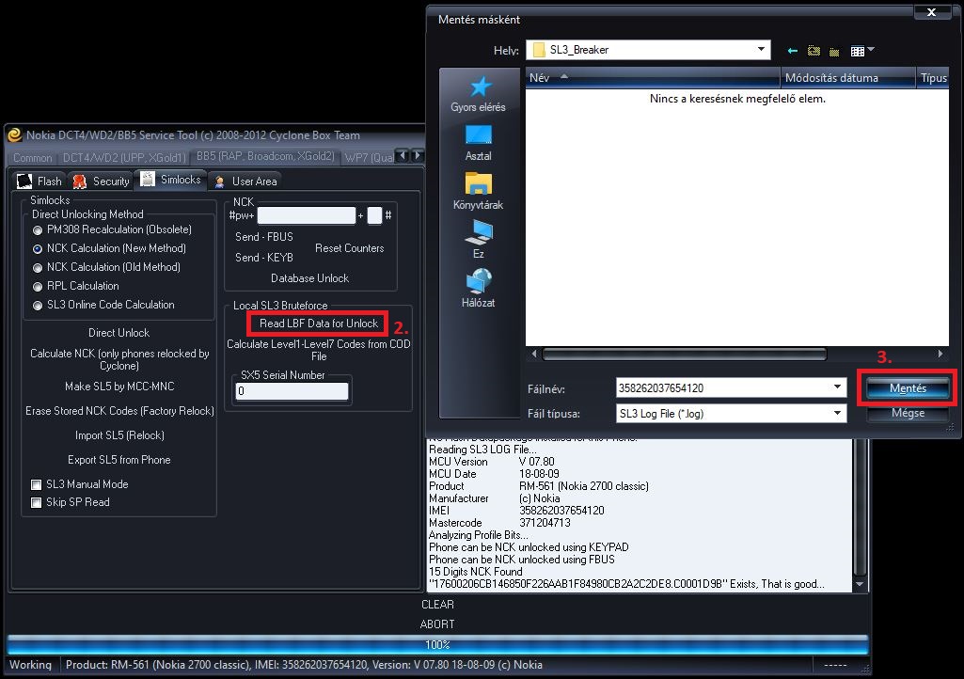Click the back arrow in save dialog
Viewport: 964px width, 679px height.
[x=793, y=51]
